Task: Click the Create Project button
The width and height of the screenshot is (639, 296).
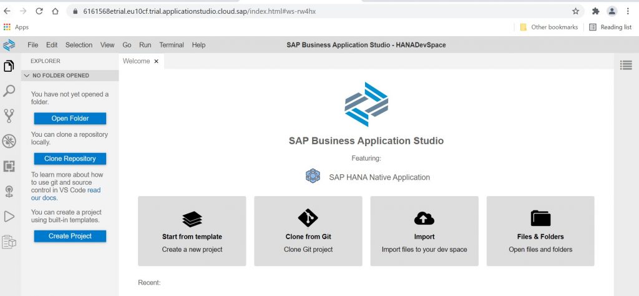Action: (x=70, y=235)
